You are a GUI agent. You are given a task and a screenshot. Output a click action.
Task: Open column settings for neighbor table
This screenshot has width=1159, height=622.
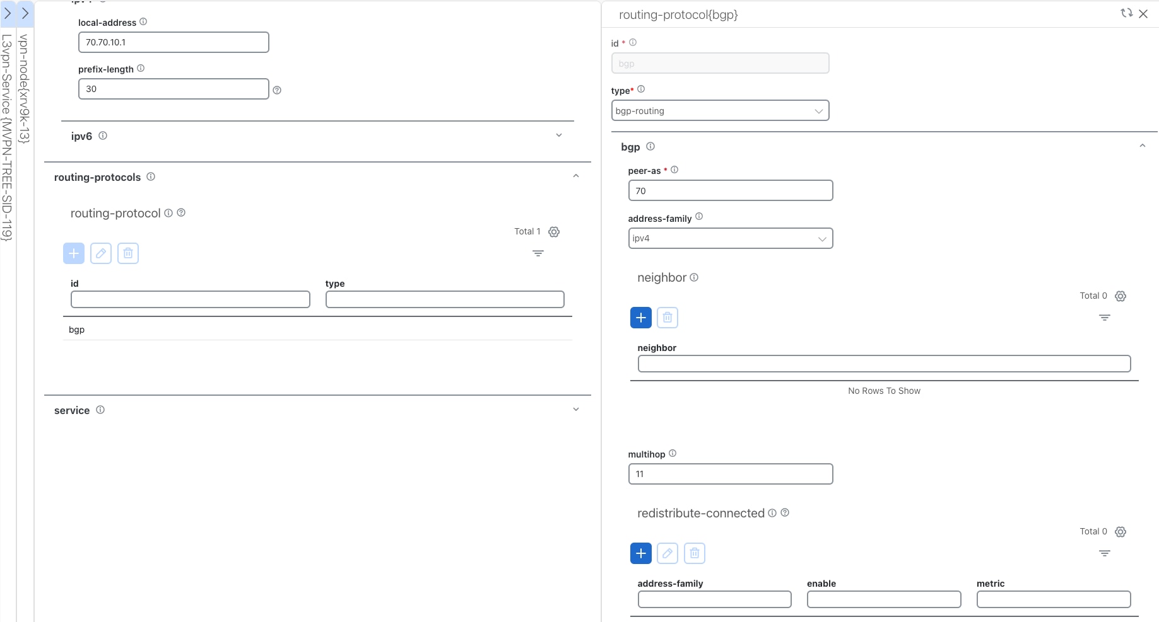(x=1121, y=296)
